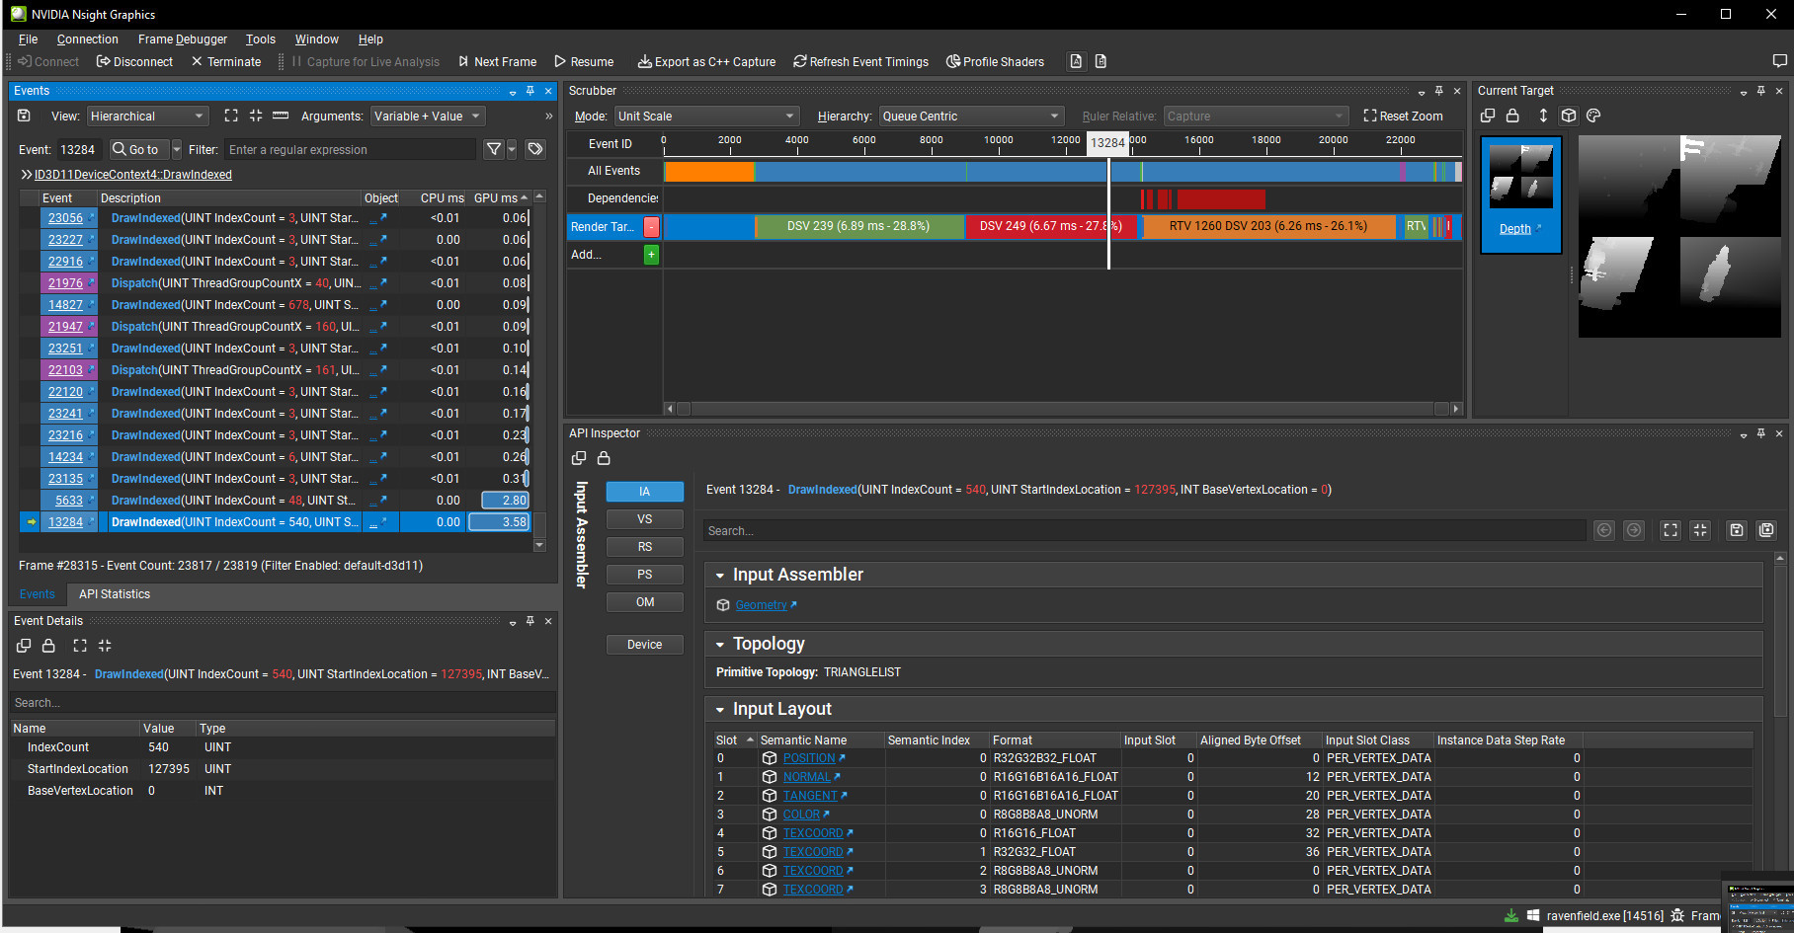The image size is (1794, 933).
Task: Click the clone icon in API Inspector toolbar
Action: [x=579, y=458]
